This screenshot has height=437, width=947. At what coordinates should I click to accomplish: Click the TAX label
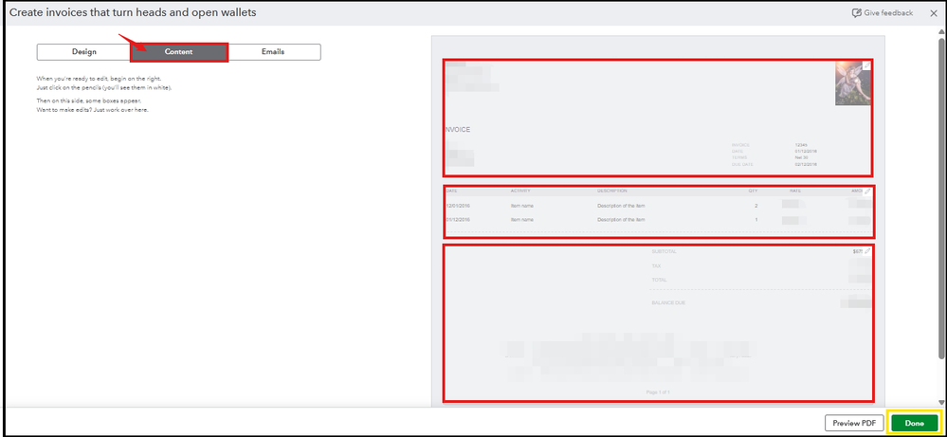(657, 266)
